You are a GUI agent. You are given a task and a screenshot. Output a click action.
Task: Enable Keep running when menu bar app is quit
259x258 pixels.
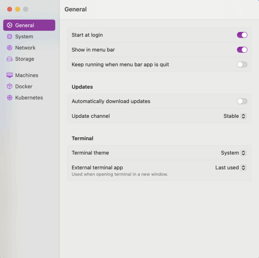click(x=242, y=65)
